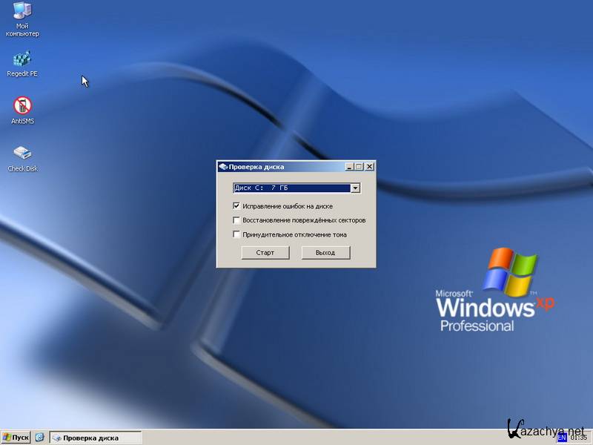Screen dimensions: 593x445
Task: Minimize the Проверка диска dialog window
Action: click(349, 167)
